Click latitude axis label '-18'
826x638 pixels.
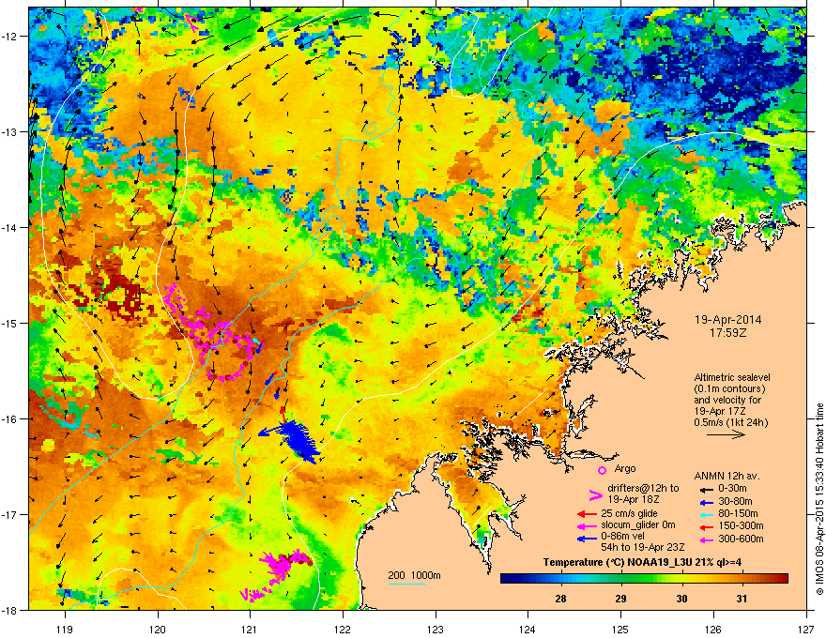coord(10,610)
